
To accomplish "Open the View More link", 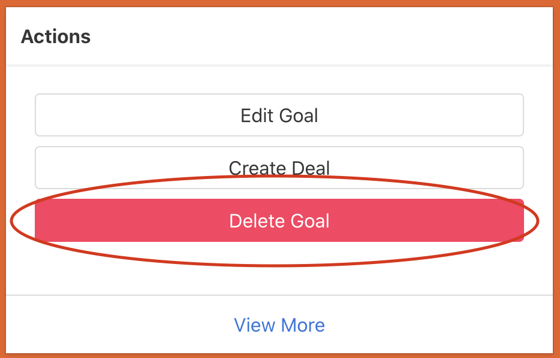I will [279, 325].
